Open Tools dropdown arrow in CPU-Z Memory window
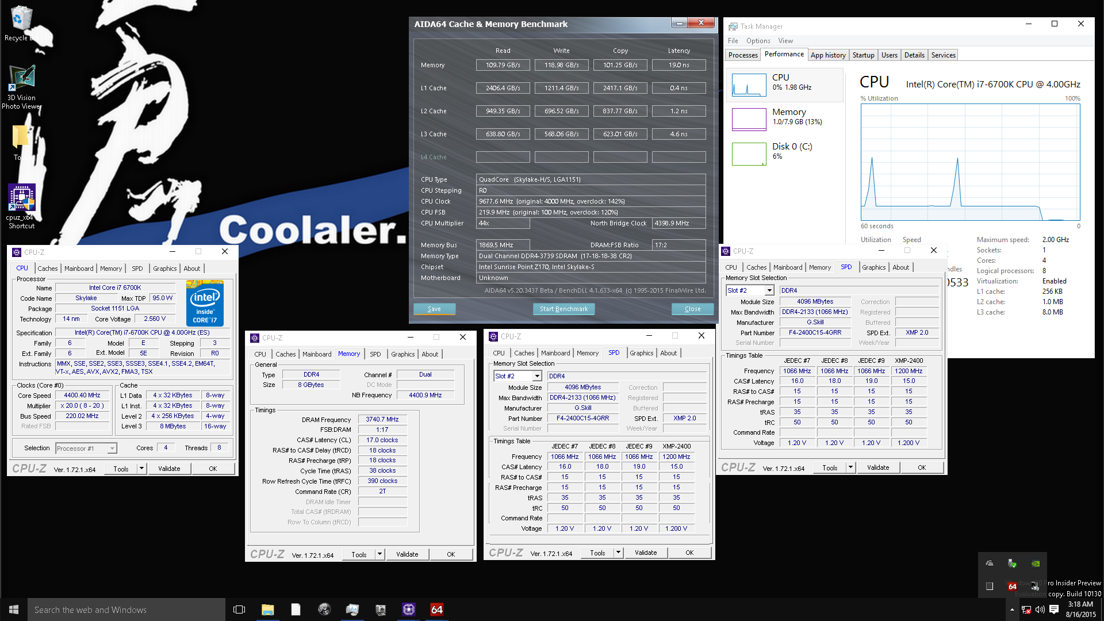 click(x=379, y=554)
